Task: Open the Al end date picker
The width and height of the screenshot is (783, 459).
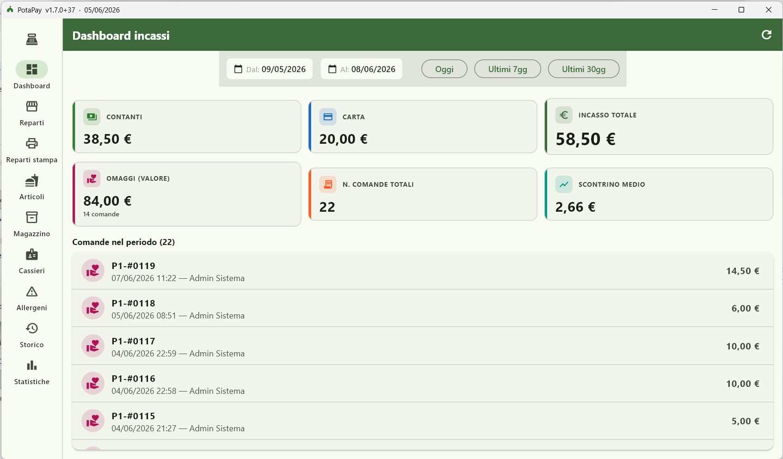Action: point(362,69)
